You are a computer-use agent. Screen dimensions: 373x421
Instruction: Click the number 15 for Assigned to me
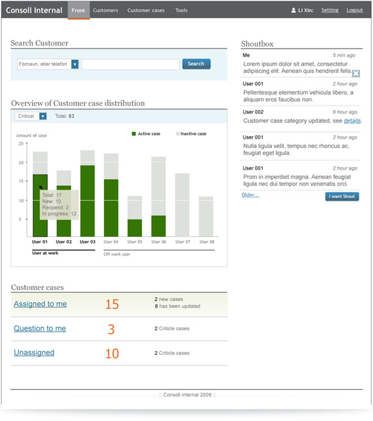tap(112, 305)
